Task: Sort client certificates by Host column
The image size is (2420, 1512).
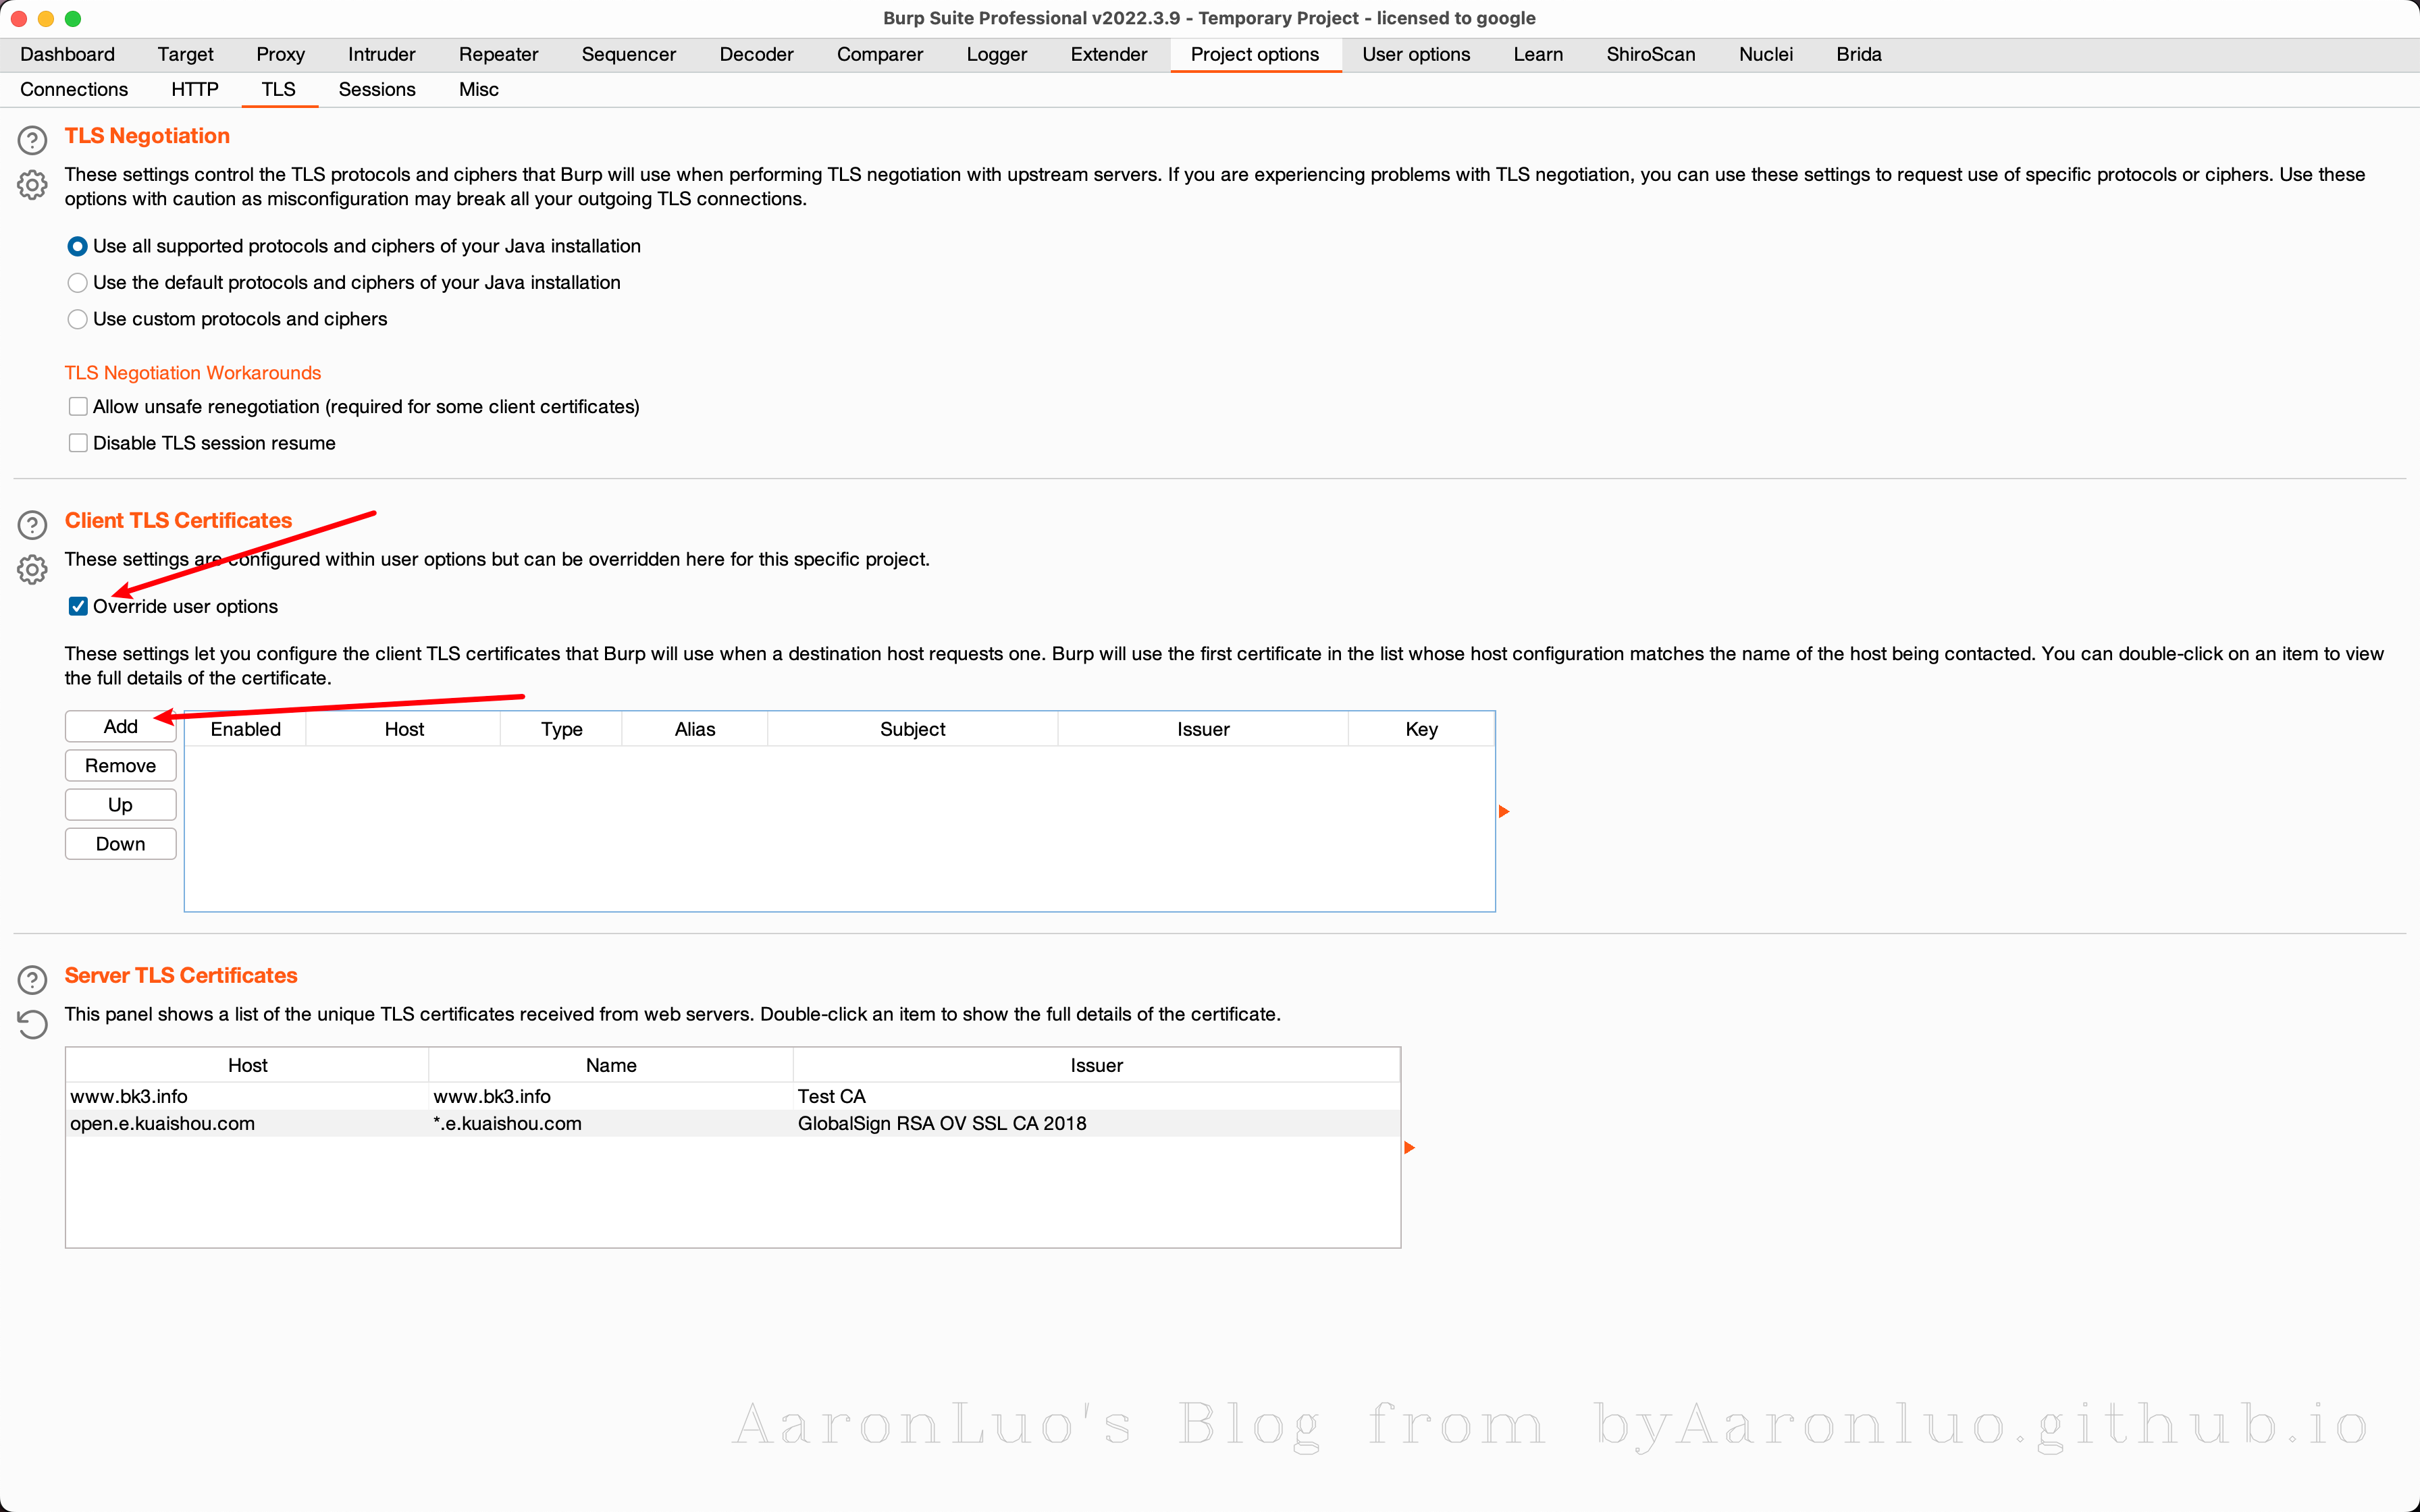Action: pos(404,729)
